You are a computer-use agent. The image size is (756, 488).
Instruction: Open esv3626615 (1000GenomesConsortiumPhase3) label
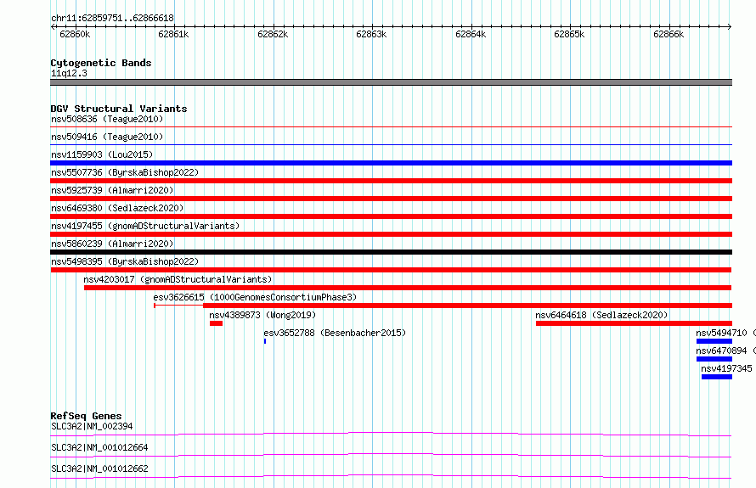pyautogui.click(x=255, y=297)
